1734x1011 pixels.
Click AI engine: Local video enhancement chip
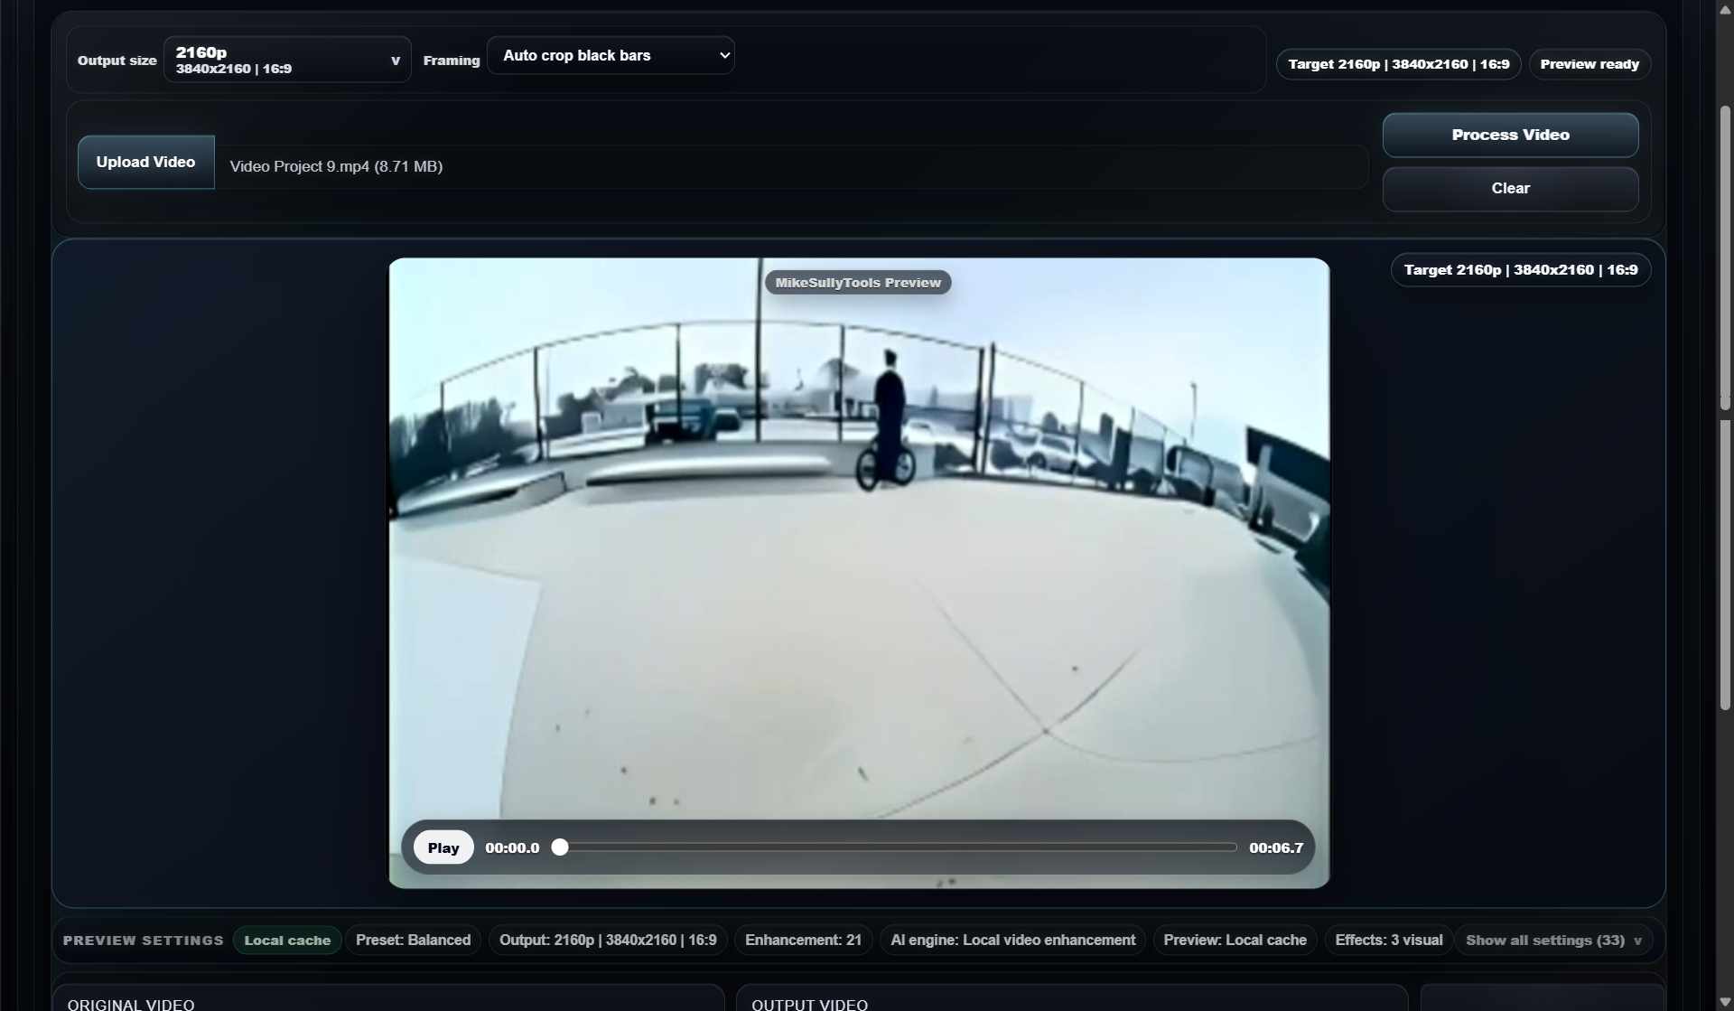pyautogui.click(x=1012, y=940)
